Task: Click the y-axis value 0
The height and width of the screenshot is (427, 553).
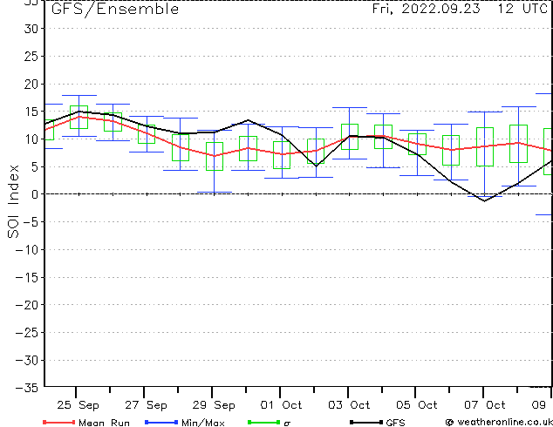Action: tap(35, 194)
